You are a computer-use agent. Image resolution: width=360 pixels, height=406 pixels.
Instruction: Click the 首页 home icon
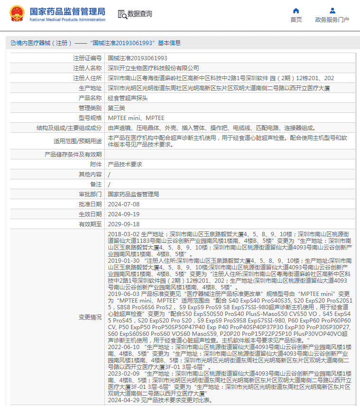click(296, 10)
